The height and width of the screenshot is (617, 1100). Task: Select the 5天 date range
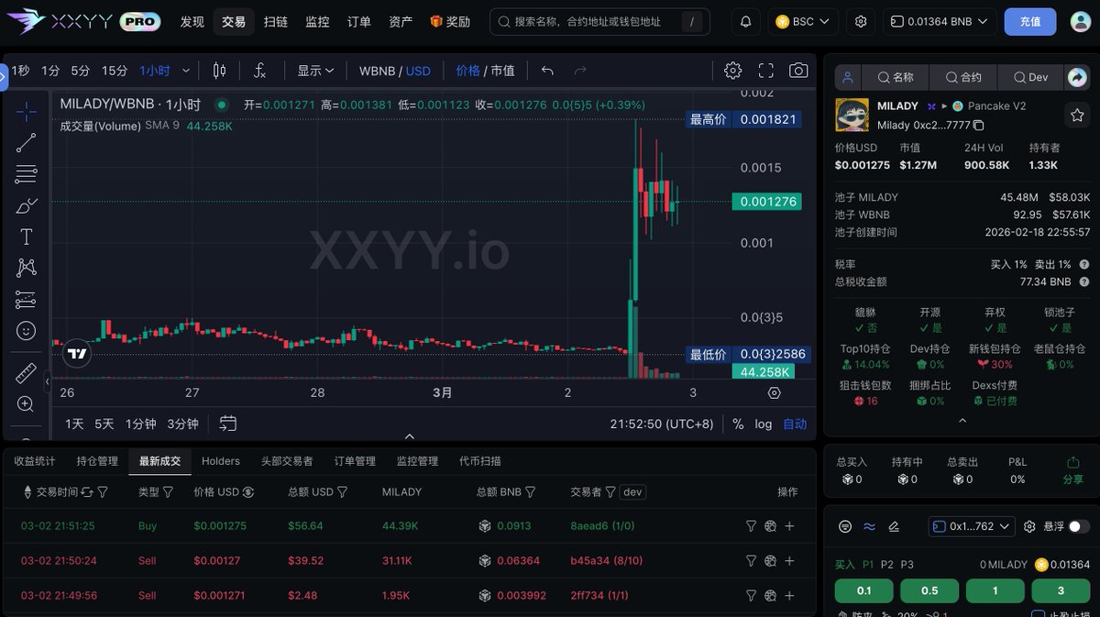(x=104, y=424)
